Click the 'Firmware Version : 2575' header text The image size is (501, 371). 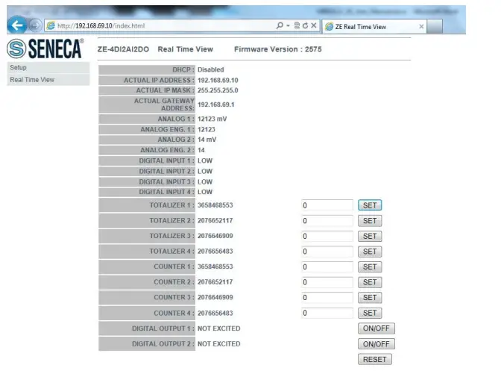(277, 49)
